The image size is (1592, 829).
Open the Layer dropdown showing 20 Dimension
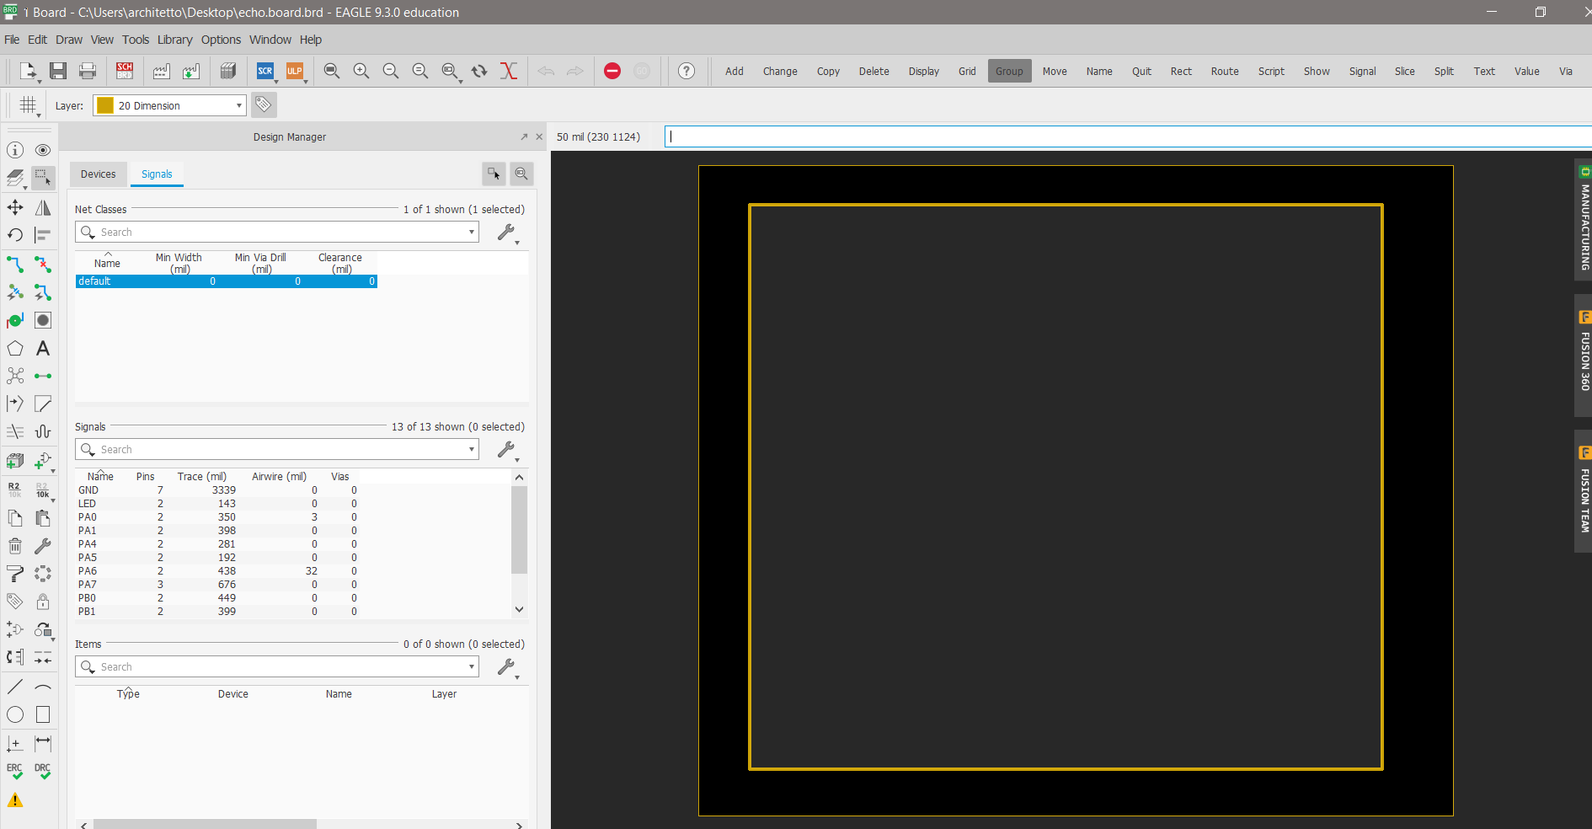[169, 105]
